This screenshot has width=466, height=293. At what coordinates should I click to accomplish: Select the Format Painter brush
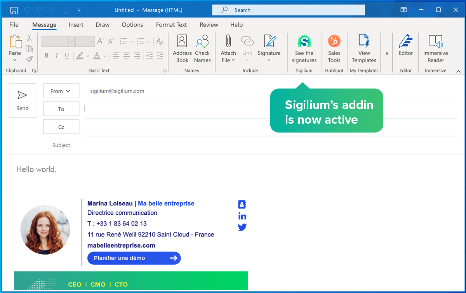pyautogui.click(x=29, y=59)
